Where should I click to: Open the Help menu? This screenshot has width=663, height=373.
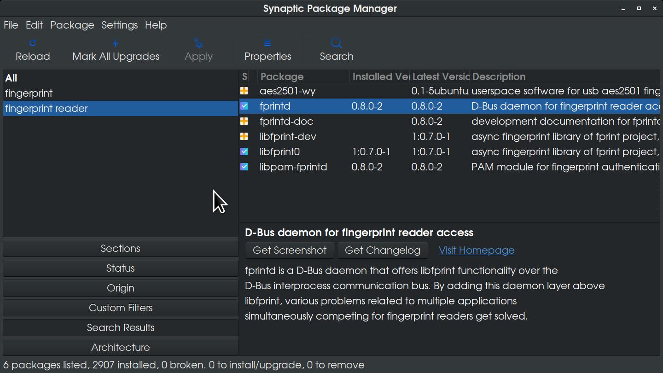[156, 25]
